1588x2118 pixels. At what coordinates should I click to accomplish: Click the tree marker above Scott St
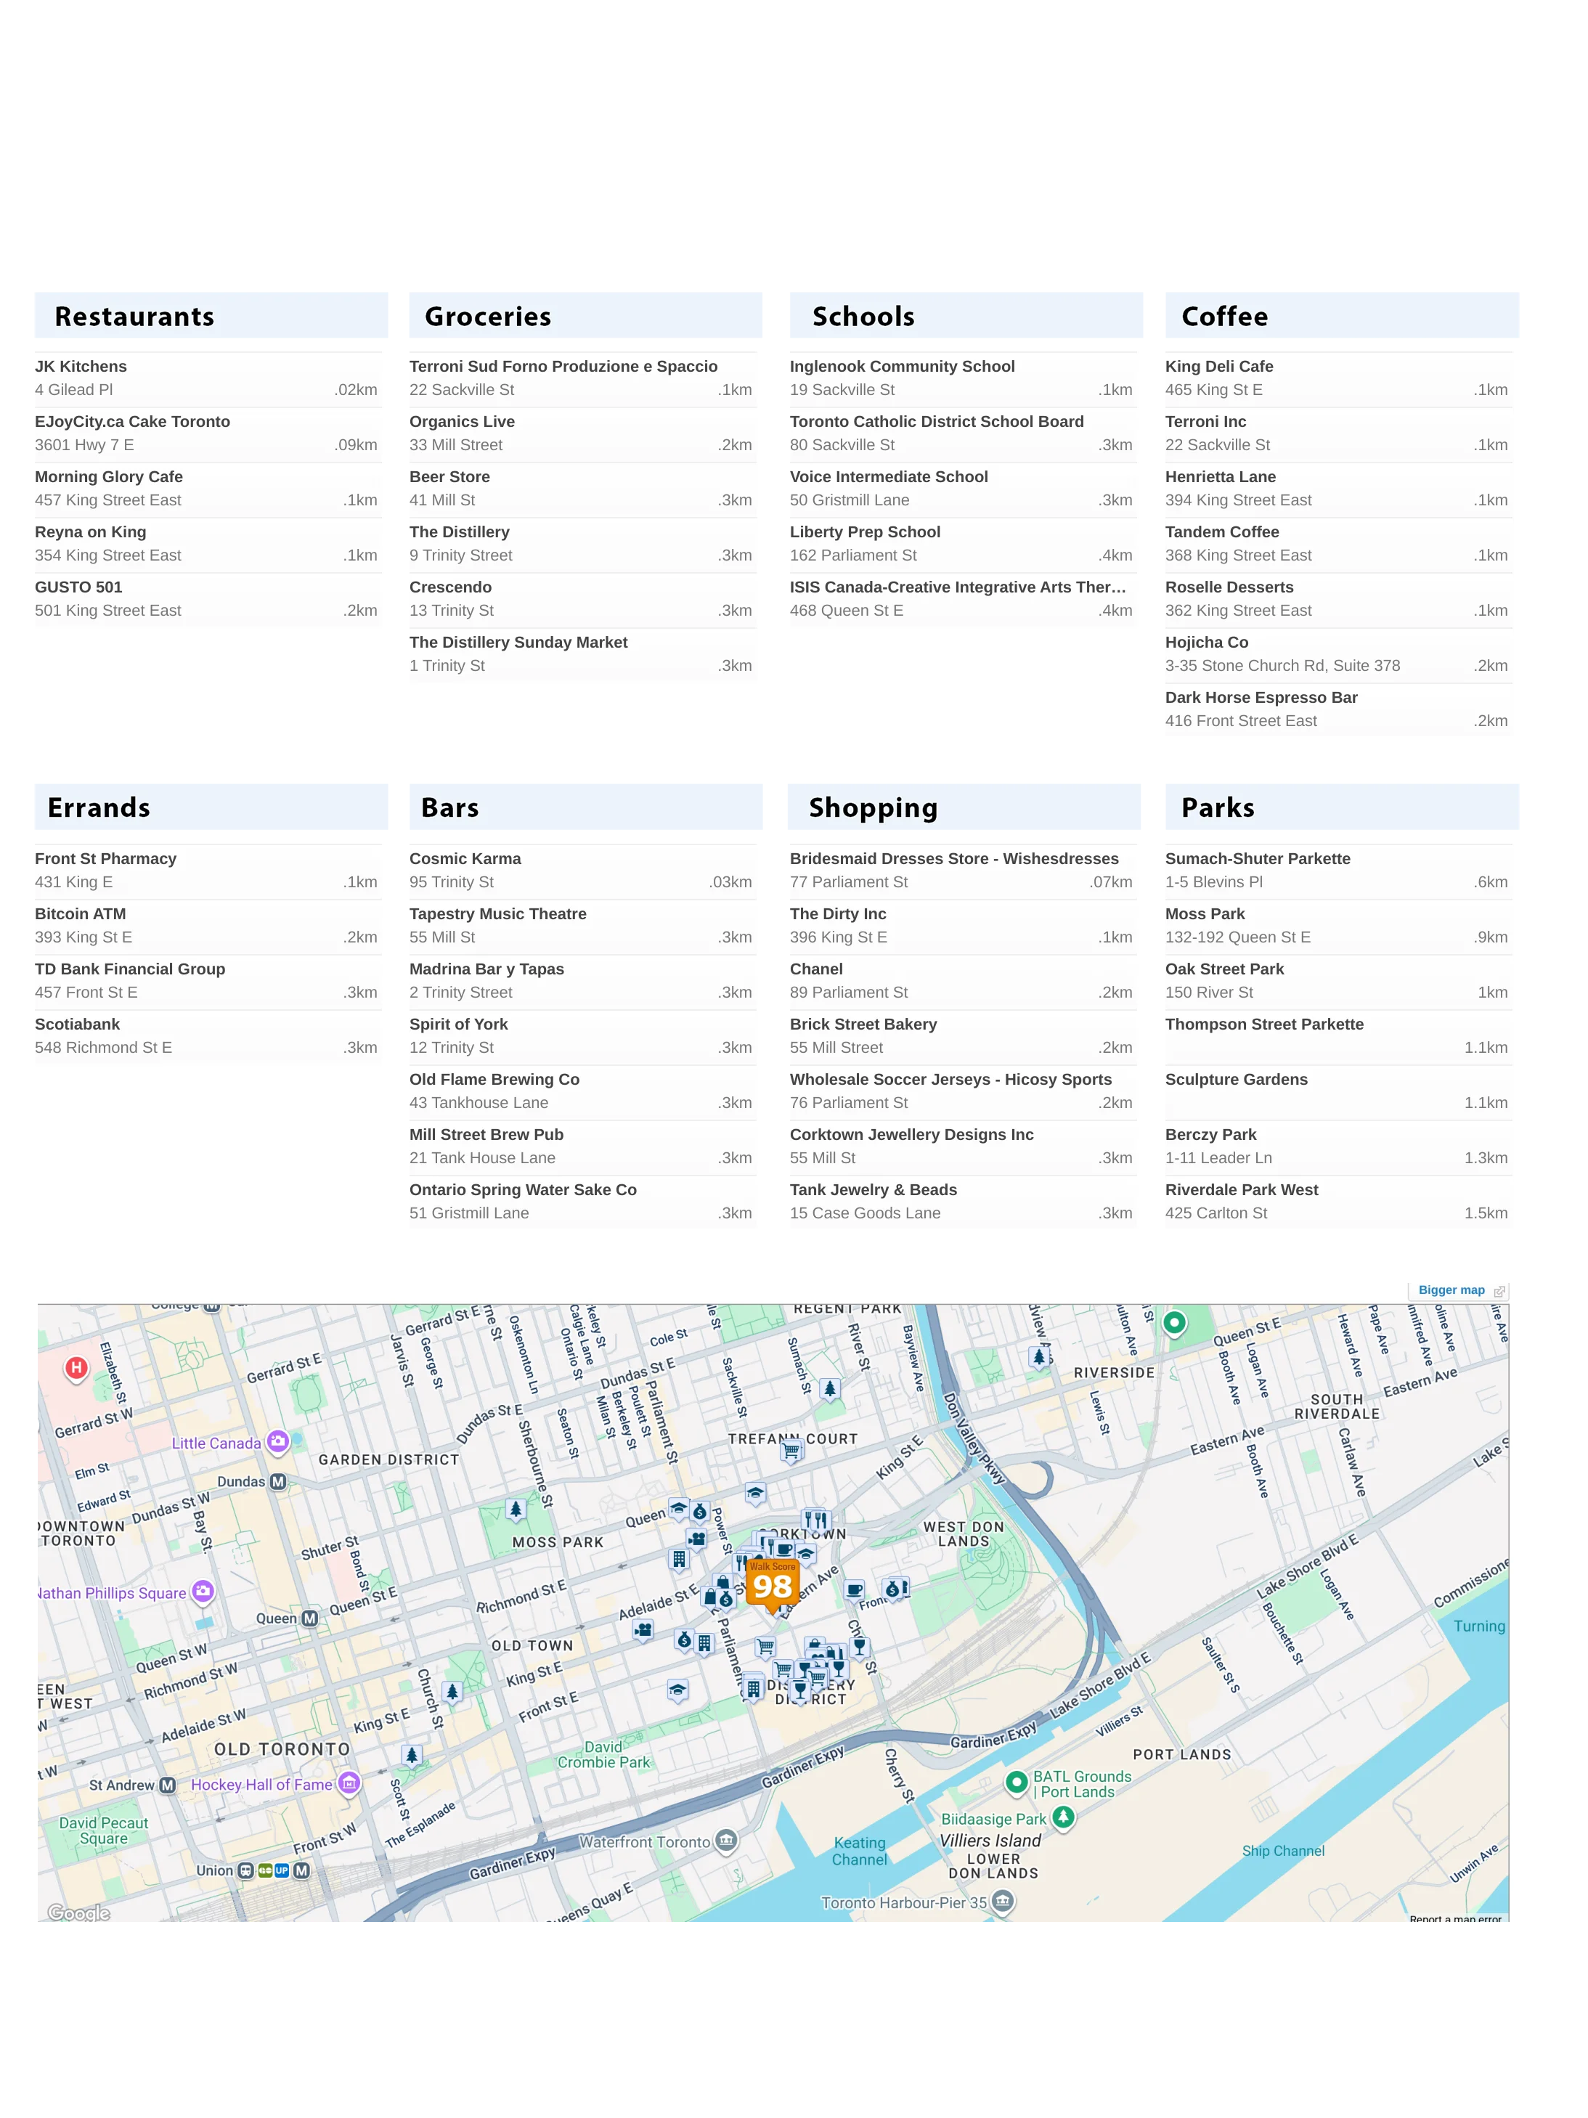pos(412,1755)
